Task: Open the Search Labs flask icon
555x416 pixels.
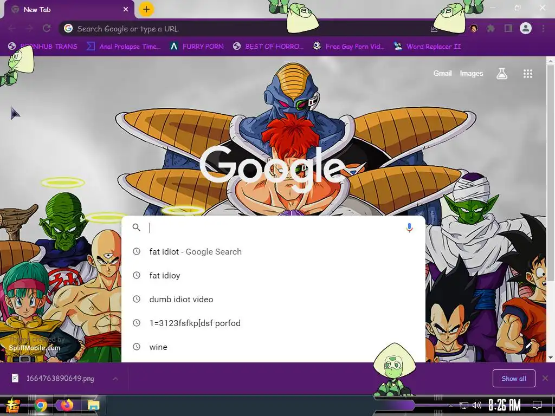Action: coord(502,74)
